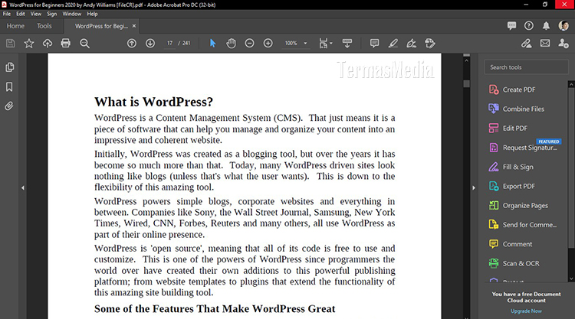Click the Search tools field
This screenshot has width=575, height=319.
(526, 67)
